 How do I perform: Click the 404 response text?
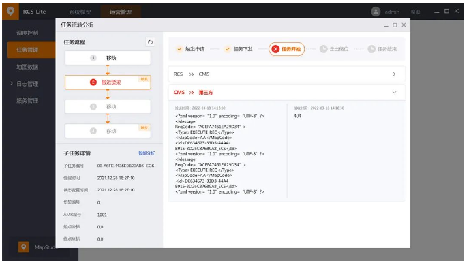[x=297, y=116]
